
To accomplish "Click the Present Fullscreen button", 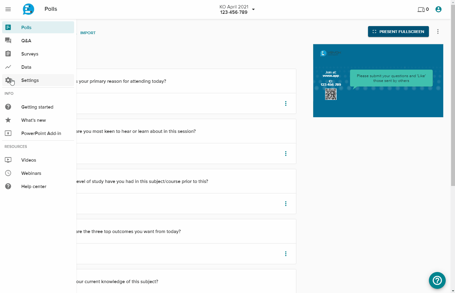I will click(x=398, y=31).
